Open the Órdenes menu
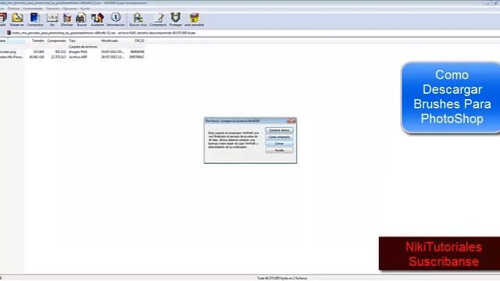This screenshot has height=281, width=500. click(x=13, y=9)
